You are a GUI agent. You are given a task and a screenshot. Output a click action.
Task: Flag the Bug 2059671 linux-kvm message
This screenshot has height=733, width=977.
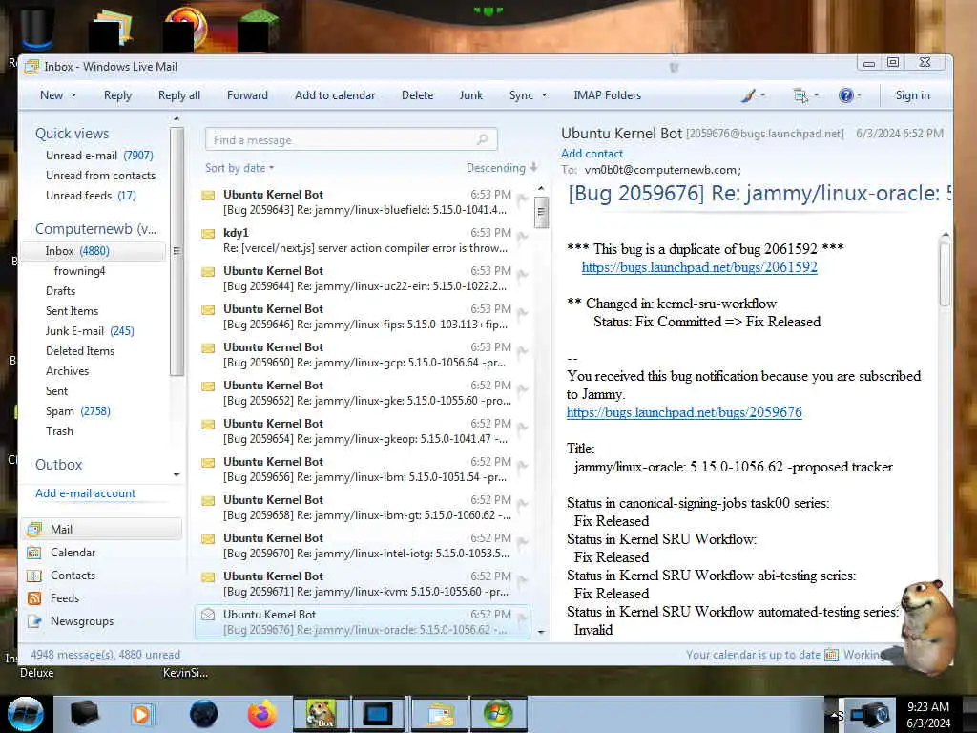[x=523, y=581]
